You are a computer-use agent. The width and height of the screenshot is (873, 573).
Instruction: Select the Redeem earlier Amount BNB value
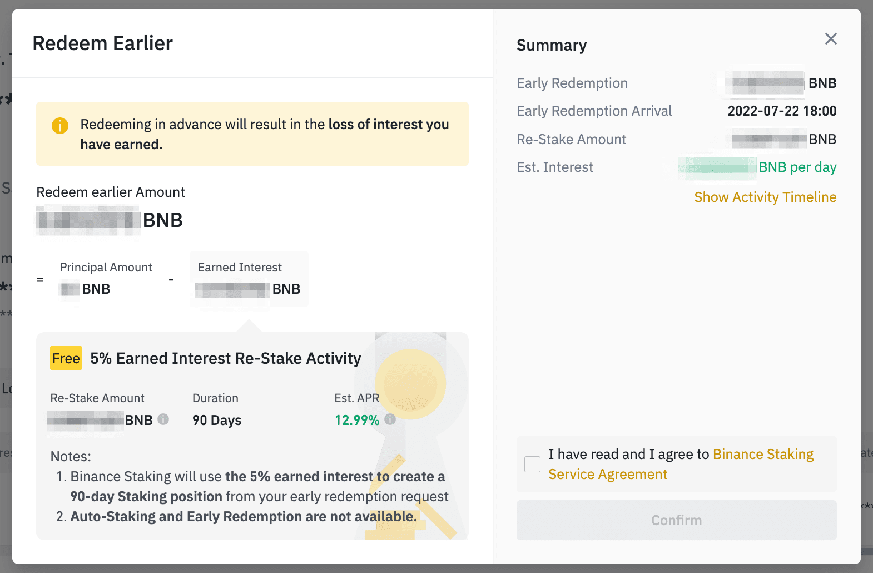pos(110,220)
